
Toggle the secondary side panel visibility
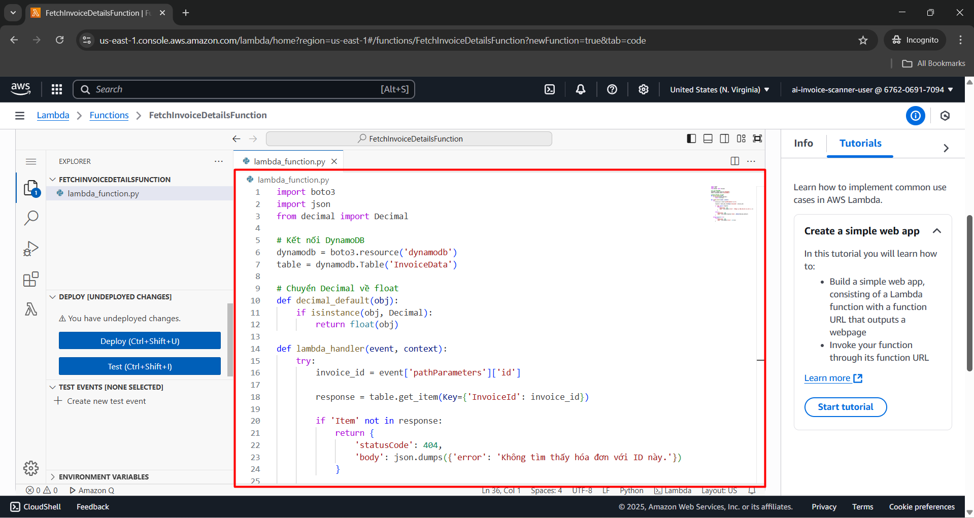pos(724,138)
